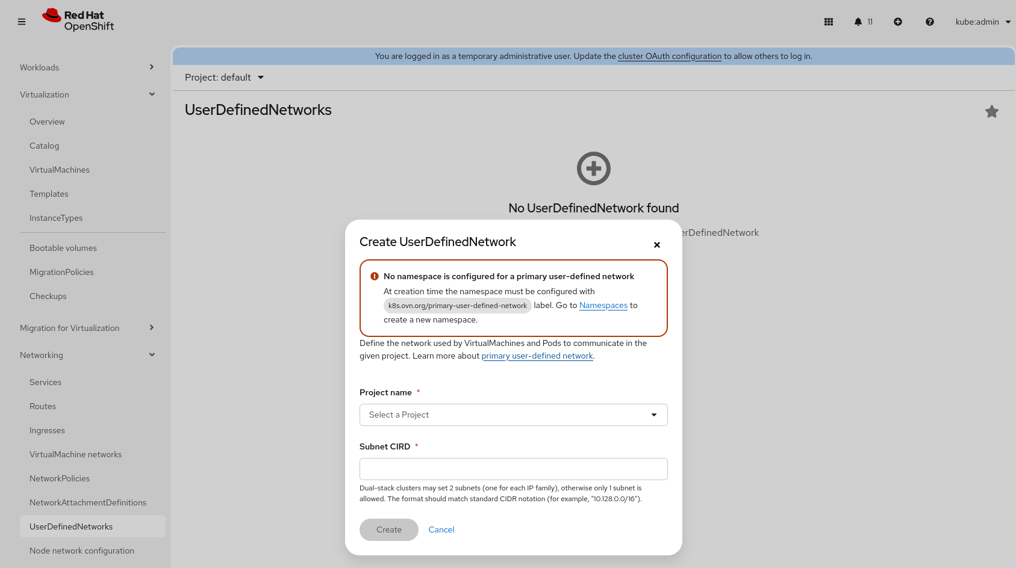Focus the Subnet CIRD input field
The height and width of the screenshot is (568, 1016).
(x=513, y=469)
